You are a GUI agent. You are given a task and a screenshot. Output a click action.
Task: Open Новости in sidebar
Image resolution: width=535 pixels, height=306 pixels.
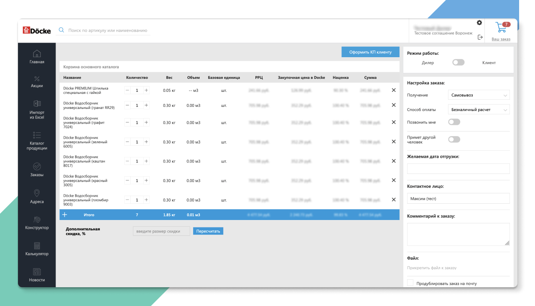(37, 275)
